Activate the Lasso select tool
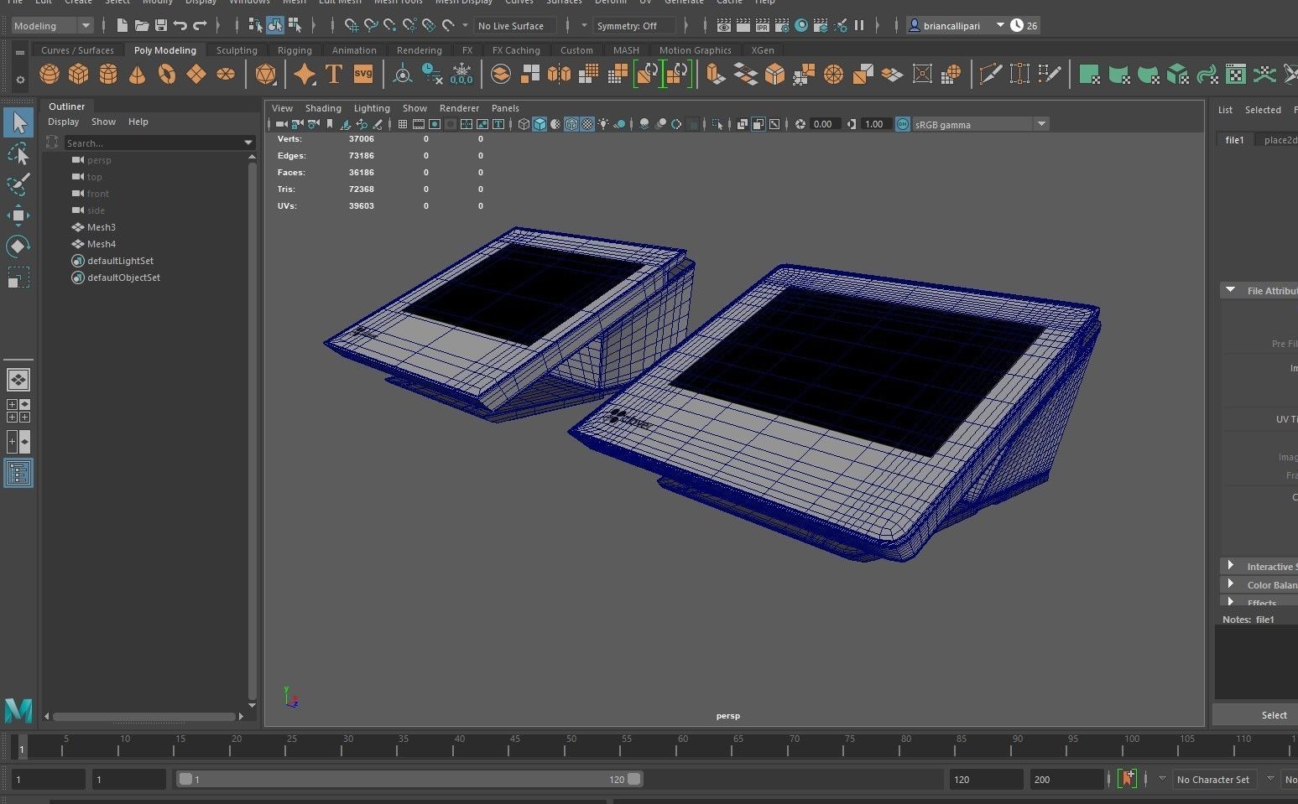Viewport: 1298px width, 804px height. pyautogui.click(x=18, y=154)
